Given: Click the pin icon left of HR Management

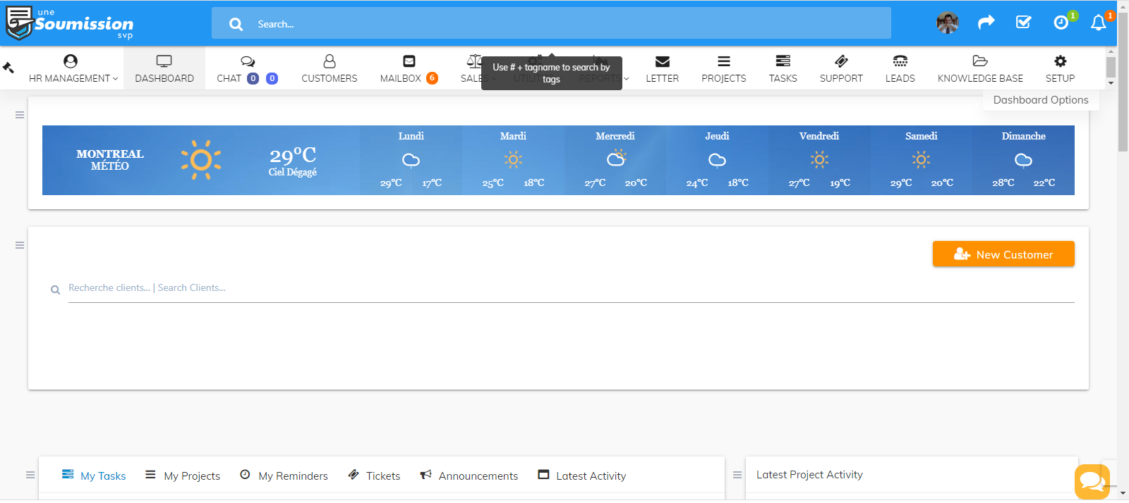Looking at the screenshot, I should pos(8,68).
